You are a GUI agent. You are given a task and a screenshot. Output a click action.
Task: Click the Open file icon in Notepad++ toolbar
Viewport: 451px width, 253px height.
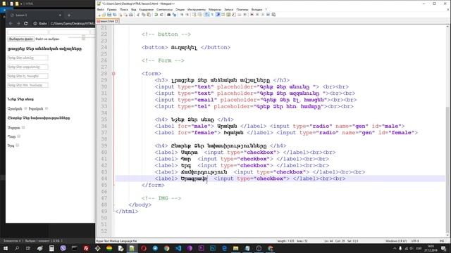click(x=104, y=14)
